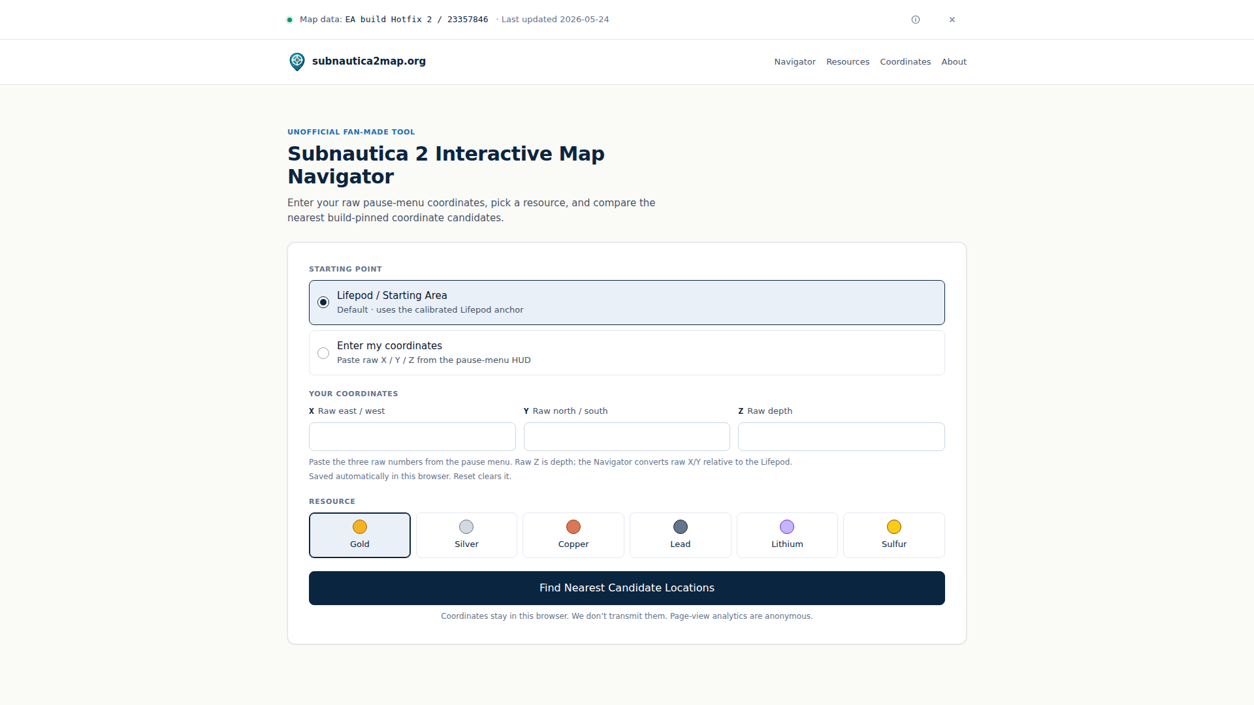The image size is (1254, 705).
Task: Pick the Sulfur resource tile
Action: pos(894,535)
